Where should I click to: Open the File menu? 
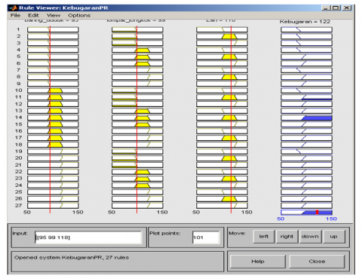[15, 15]
